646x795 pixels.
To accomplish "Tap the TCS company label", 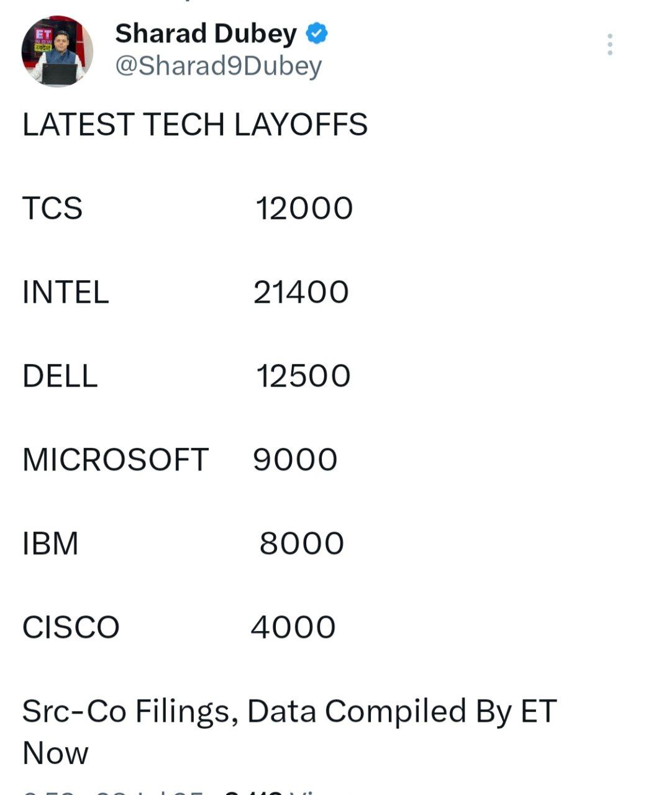I will coord(52,208).
